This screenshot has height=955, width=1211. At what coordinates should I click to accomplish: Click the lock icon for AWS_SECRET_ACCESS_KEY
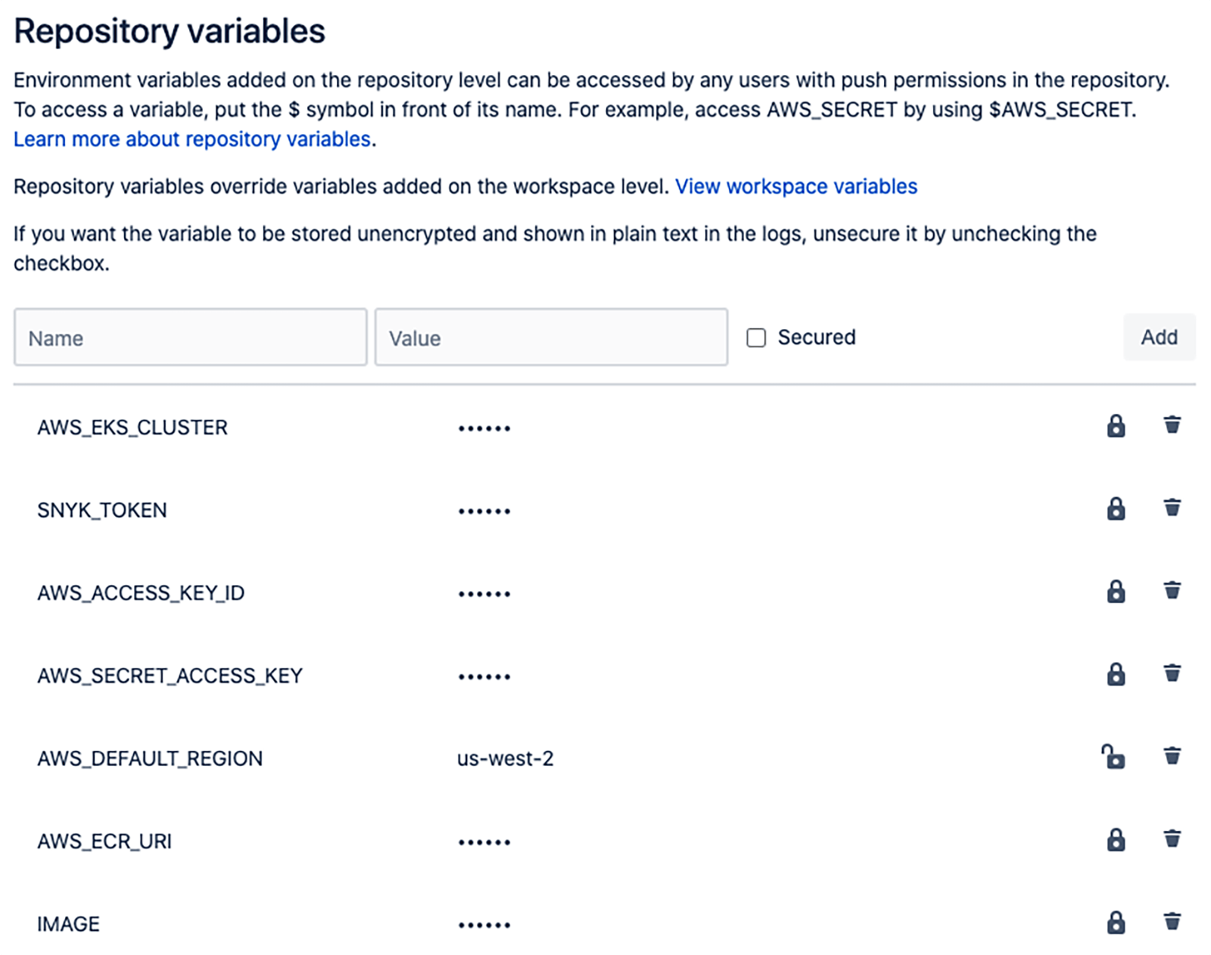pyautogui.click(x=1116, y=674)
